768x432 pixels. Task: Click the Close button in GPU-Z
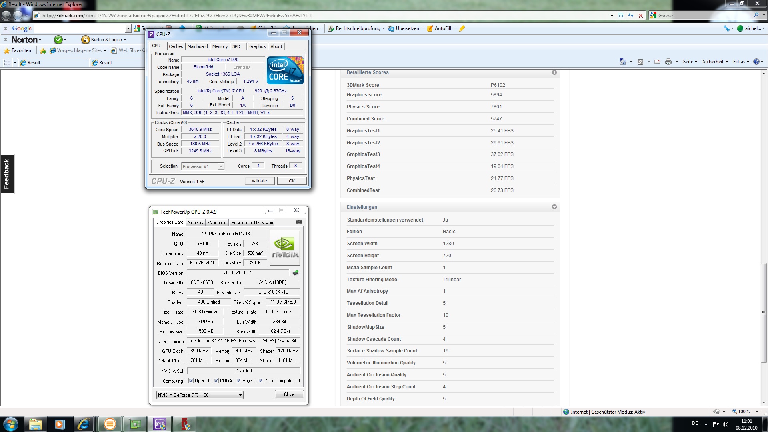(x=289, y=394)
